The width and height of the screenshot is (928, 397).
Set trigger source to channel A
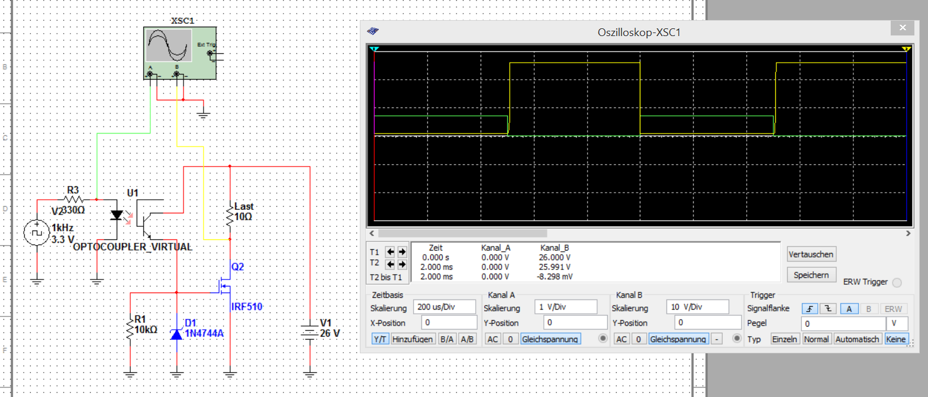tap(849, 308)
